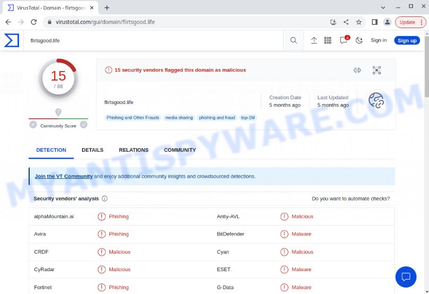Click the CyRadar vendor name
The height and width of the screenshot is (294, 429).
point(44,270)
